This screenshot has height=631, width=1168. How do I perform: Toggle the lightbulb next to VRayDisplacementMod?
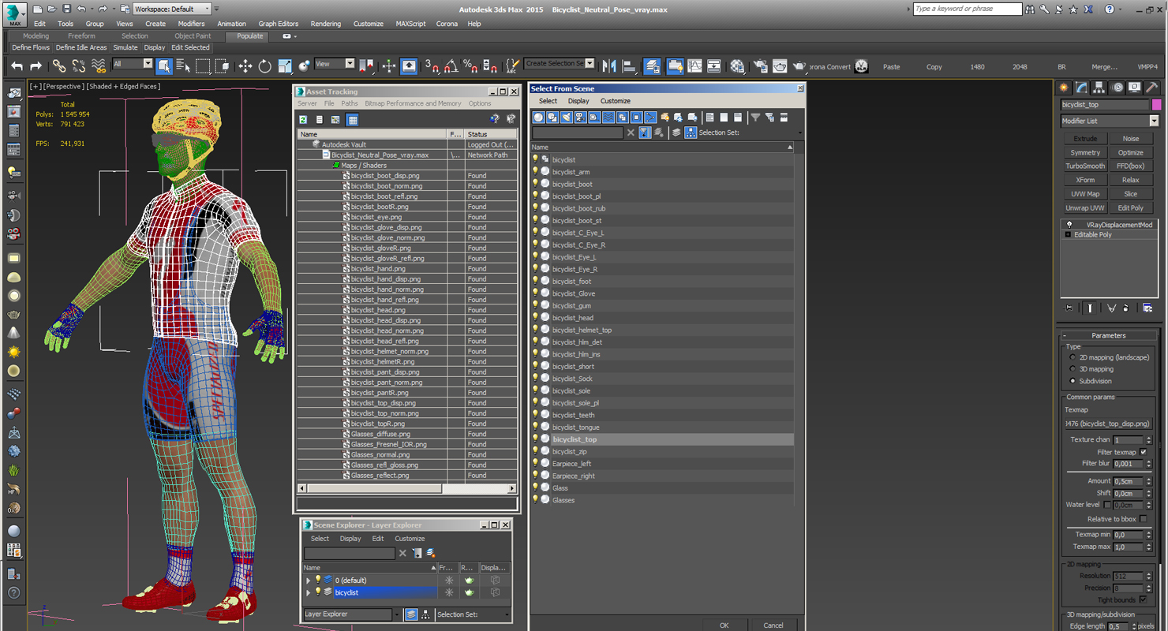[1069, 225]
